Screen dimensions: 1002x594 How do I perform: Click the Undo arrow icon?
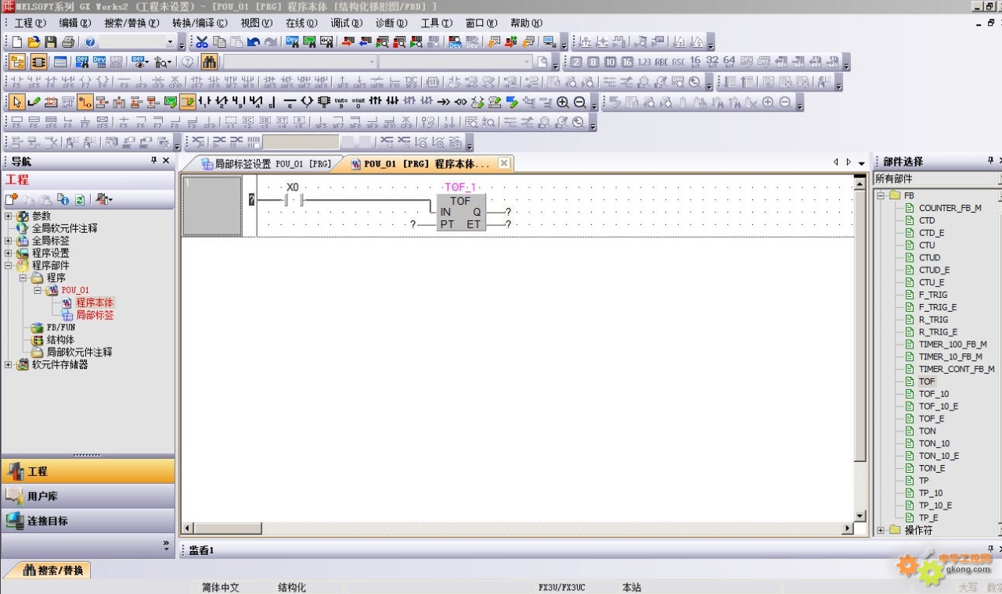(x=254, y=42)
